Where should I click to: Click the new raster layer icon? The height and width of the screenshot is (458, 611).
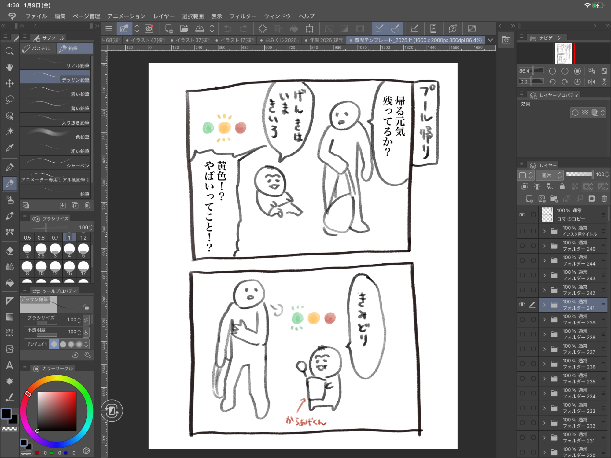529,199
